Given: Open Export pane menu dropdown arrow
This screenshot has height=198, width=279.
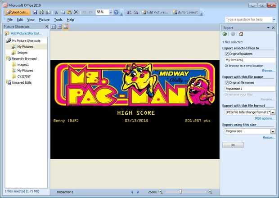Looking at the screenshot, I should click(268, 28).
